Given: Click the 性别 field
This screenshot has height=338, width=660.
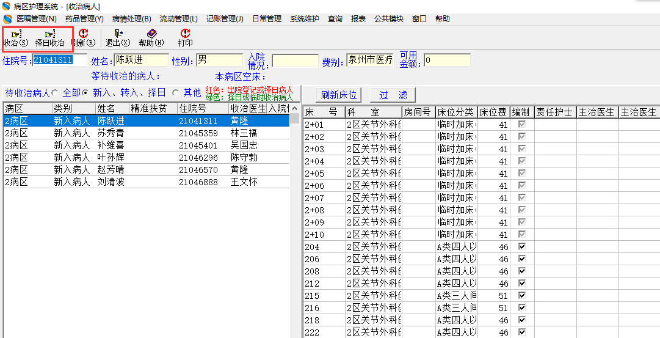Looking at the screenshot, I should pyautogui.click(x=219, y=61).
